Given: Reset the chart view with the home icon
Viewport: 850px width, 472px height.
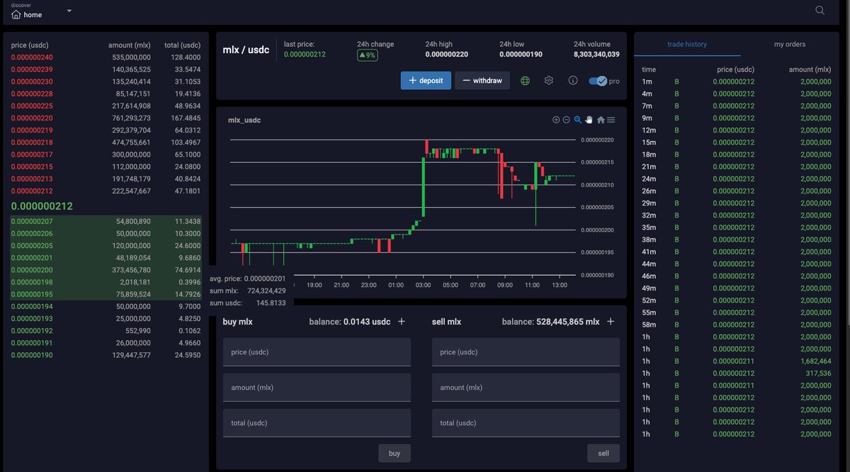Looking at the screenshot, I should tap(601, 120).
